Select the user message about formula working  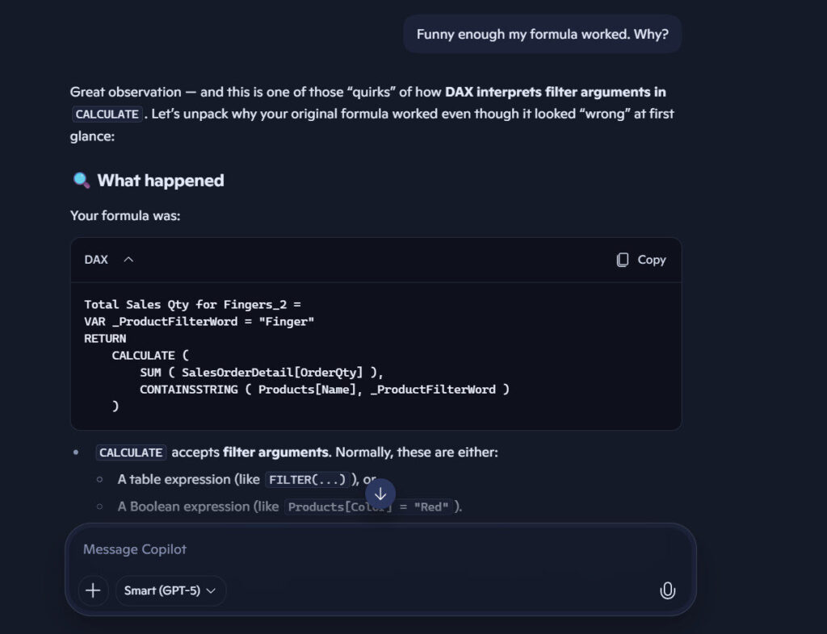point(542,34)
